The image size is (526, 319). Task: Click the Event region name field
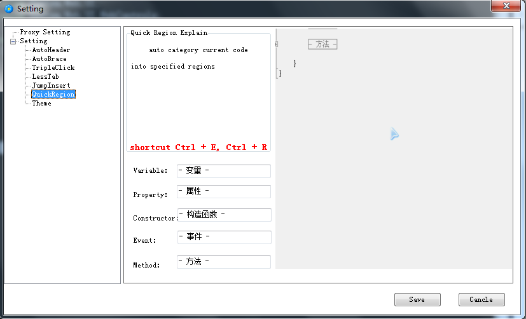[x=224, y=237]
